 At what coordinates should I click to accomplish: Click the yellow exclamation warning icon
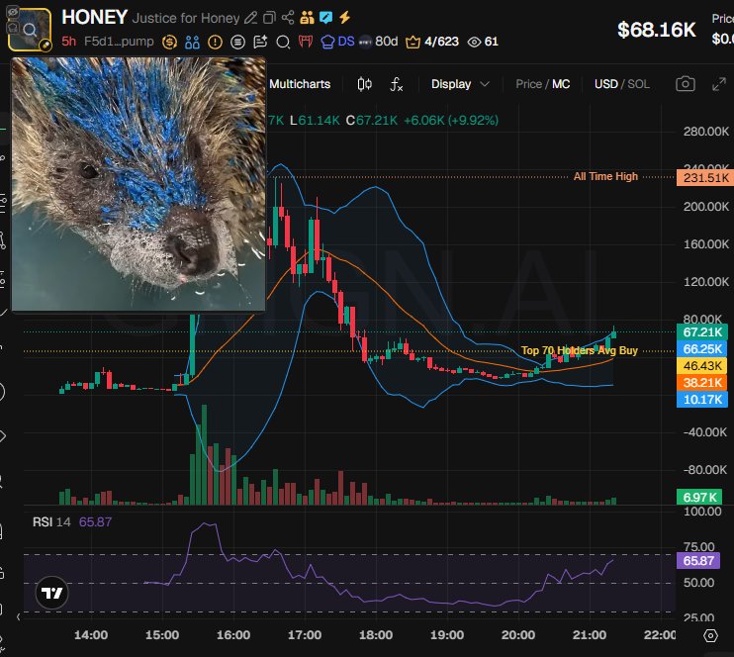[215, 43]
